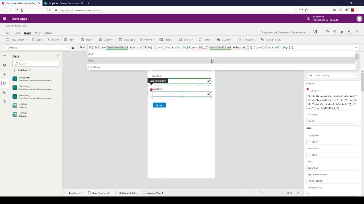This screenshot has height=204, width=364.
Task: Open the File menu
Action: tap(8, 33)
